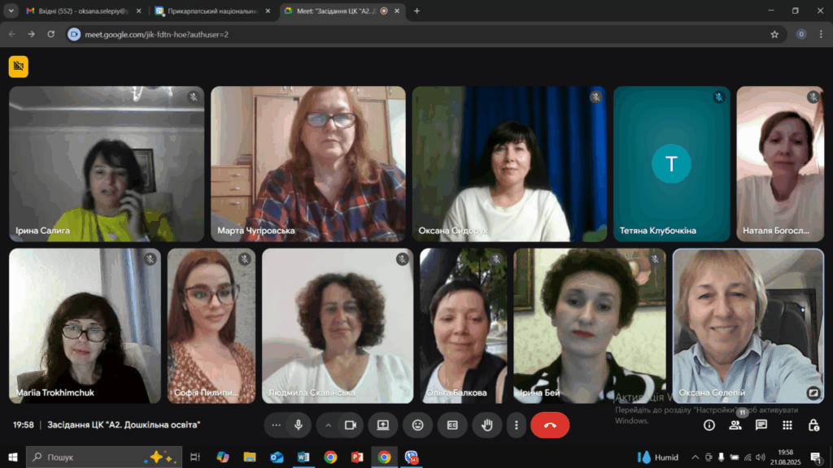Click the red Leave call button
The width and height of the screenshot is (833, 468).
(x=550, y=425)
